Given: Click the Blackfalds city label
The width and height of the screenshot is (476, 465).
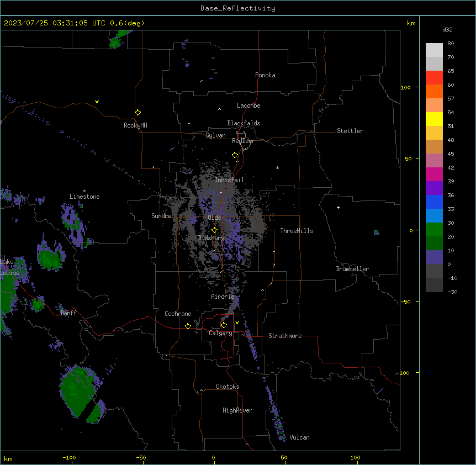Looking at the screenshot, I should [244, 123].
